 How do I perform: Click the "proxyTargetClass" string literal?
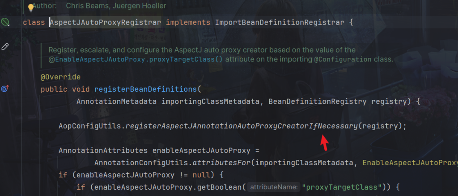click(x=348, y=187)
